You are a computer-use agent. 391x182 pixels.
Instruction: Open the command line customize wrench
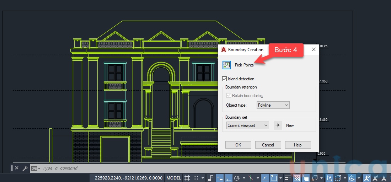pyautogui.click(x=25, y=168)
